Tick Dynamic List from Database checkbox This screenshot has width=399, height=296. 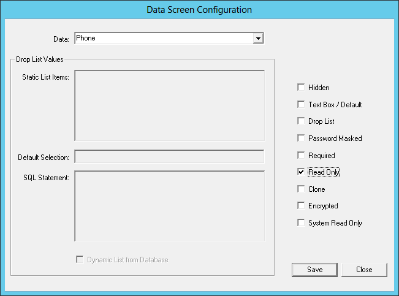[80, 260]
